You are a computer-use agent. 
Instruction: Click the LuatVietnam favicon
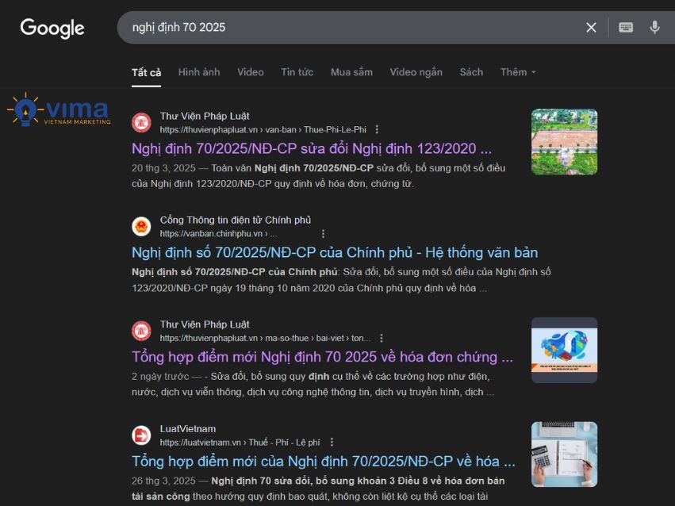[x=141, y=435]
